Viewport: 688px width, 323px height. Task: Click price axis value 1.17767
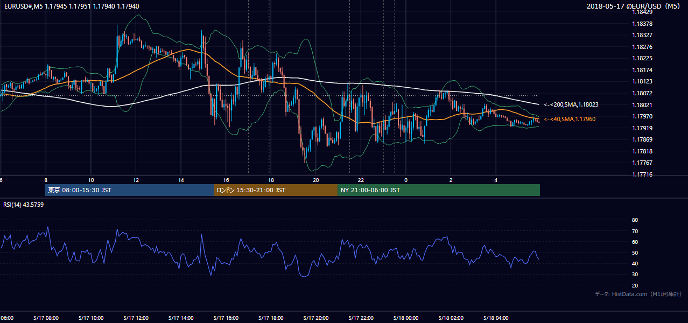643,163
